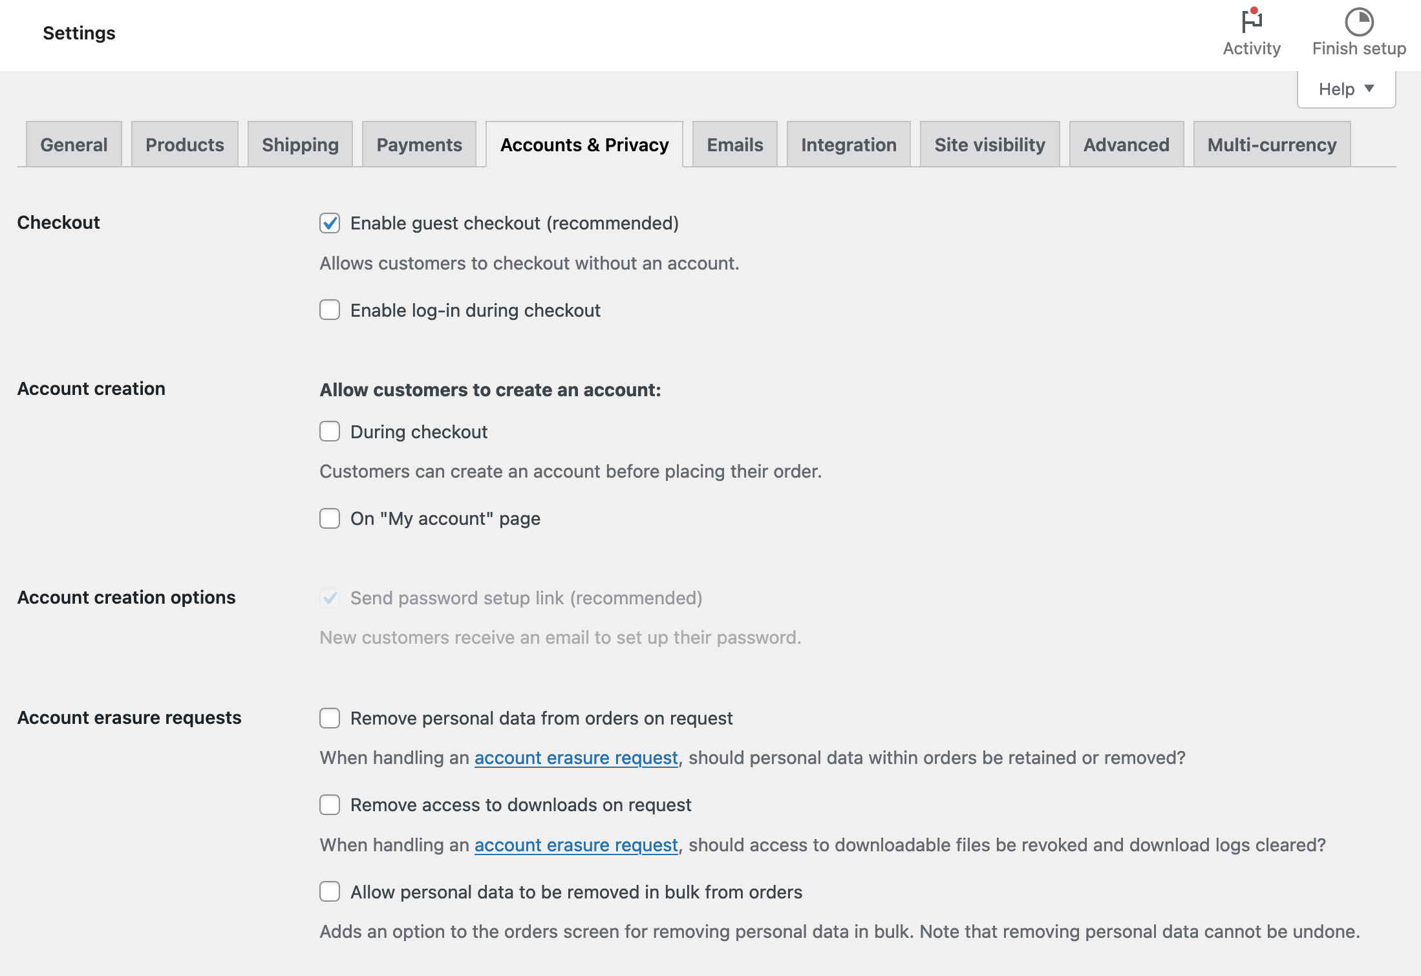
Task: Open the Products settings tab
Action: click(x=184, y=144)
